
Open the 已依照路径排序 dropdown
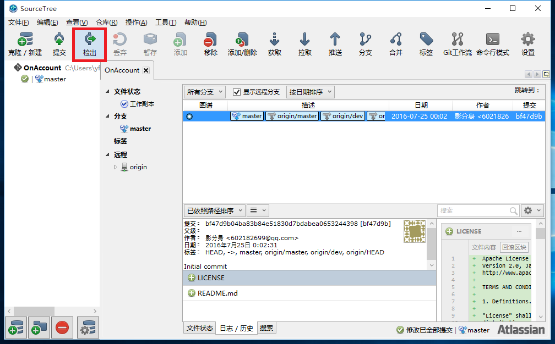[215, 211]
